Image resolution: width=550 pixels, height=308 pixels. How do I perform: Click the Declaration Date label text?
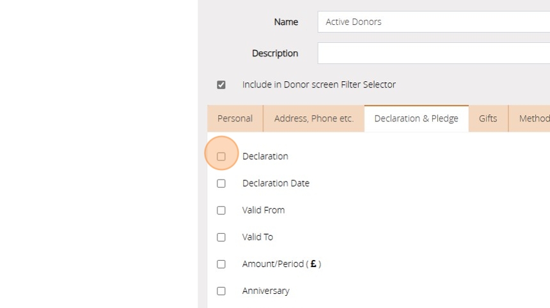click(276, 183)
